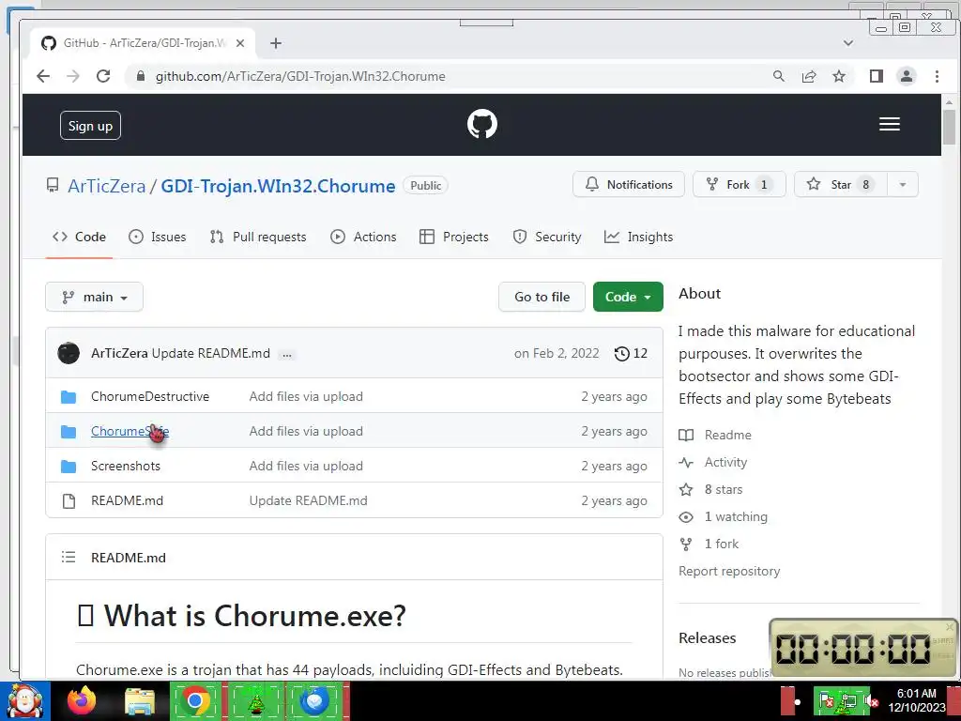Image resolution: width=961 pixels, height=721 pixels.
Task: Open the Update README.md commit message
Action: pyautogui.click(x=211, y=353)
